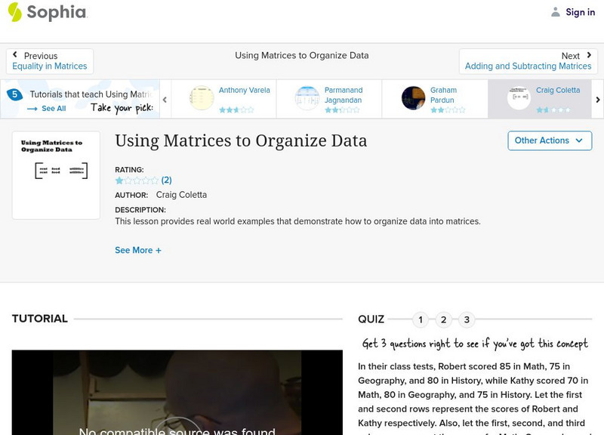Expand the description with See More
Viewport: 604px width, 435px height.
138,250
